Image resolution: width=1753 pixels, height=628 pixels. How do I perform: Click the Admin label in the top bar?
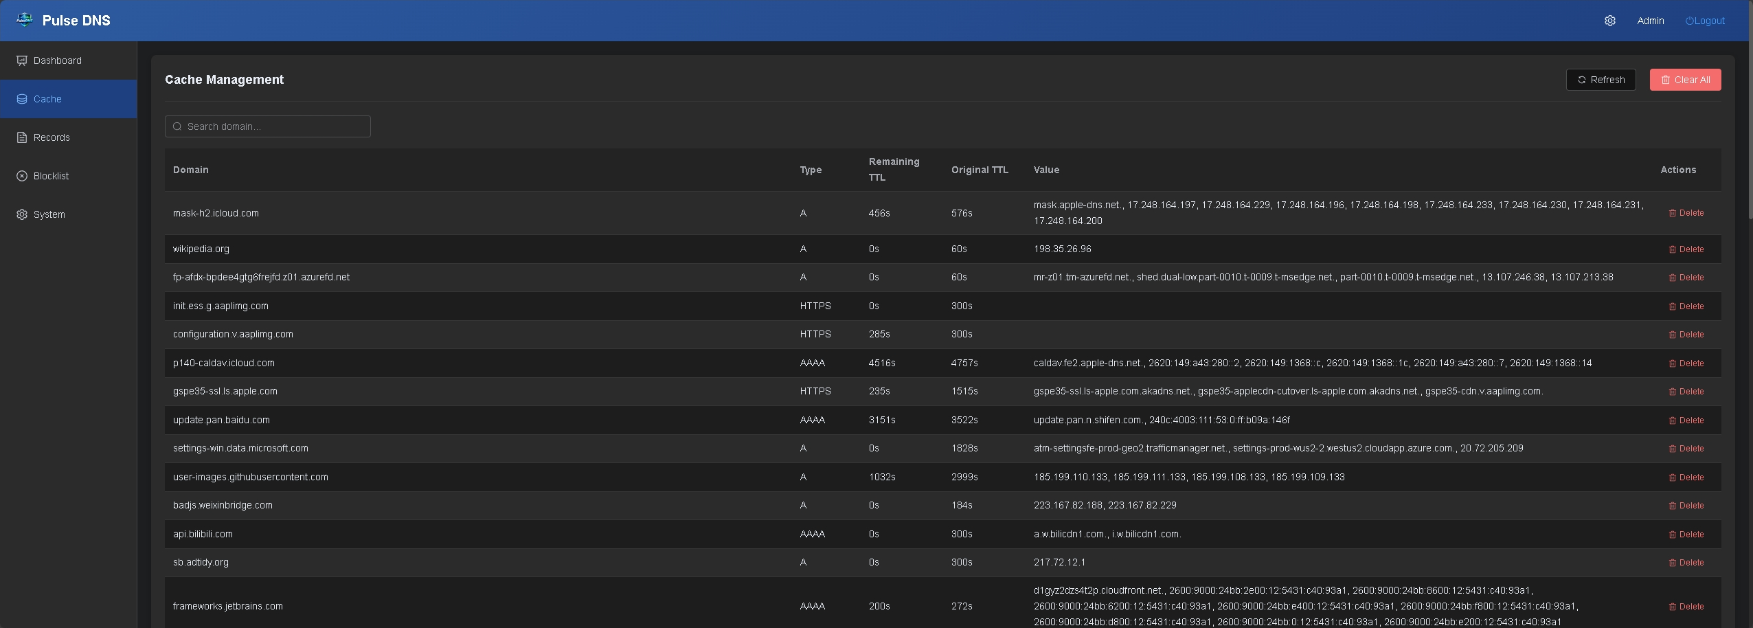(1651, 20)
